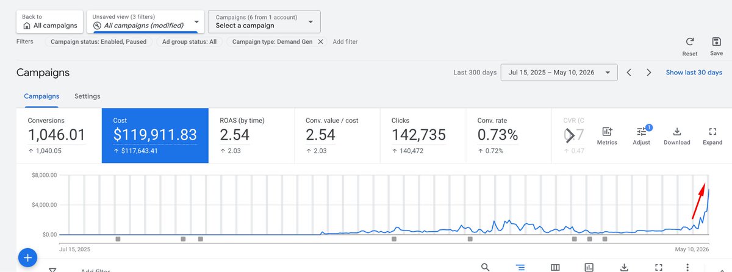Open the chart Metrics selector
The height and width of the screenshot is (272, 732).
pyautogui.click(x=607, y=136)
